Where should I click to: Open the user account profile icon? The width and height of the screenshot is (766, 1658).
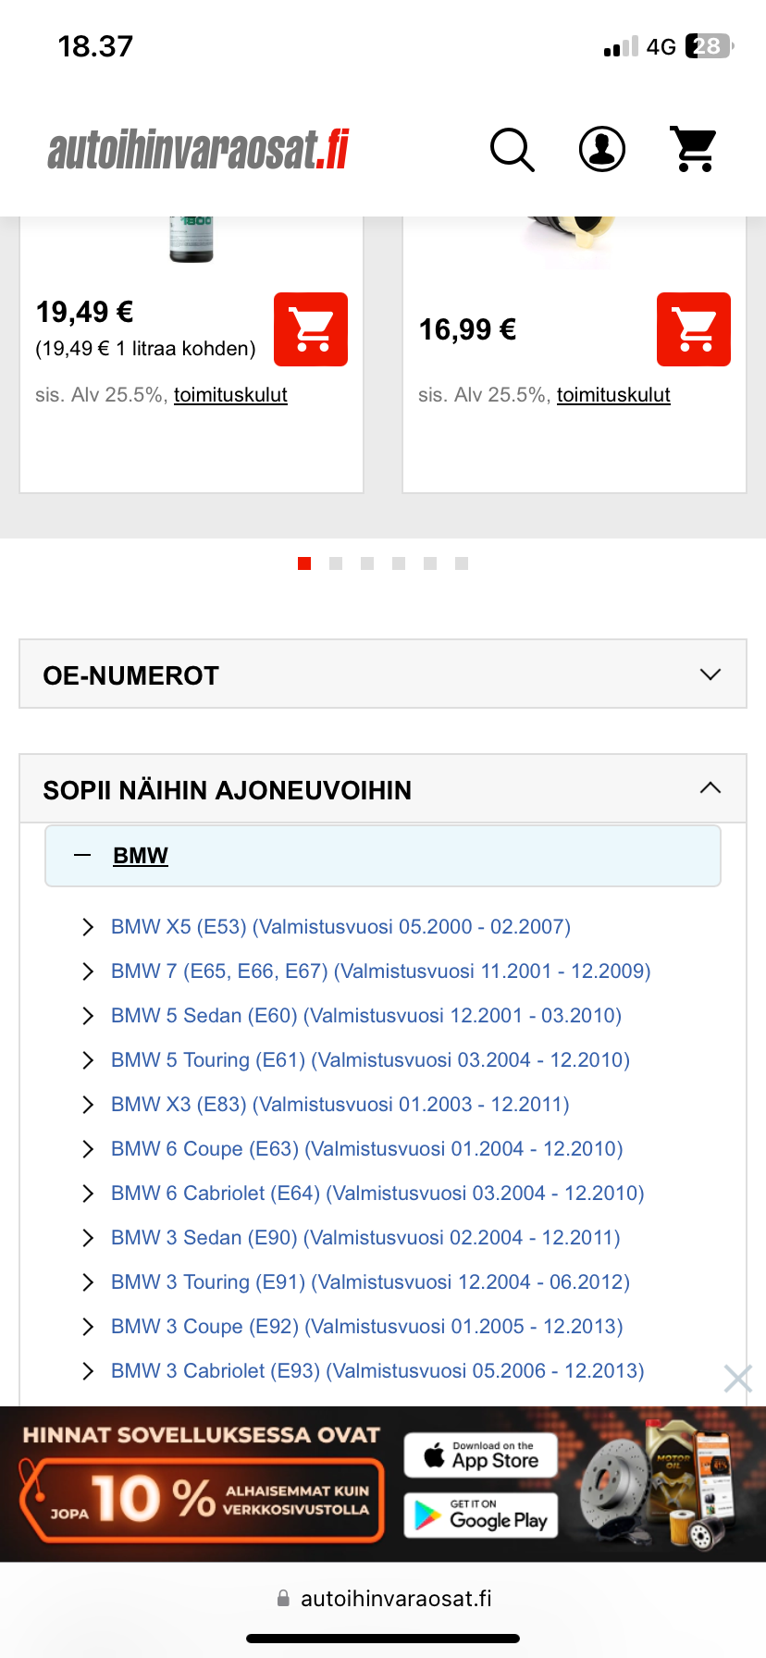click(x=602, y=149)
